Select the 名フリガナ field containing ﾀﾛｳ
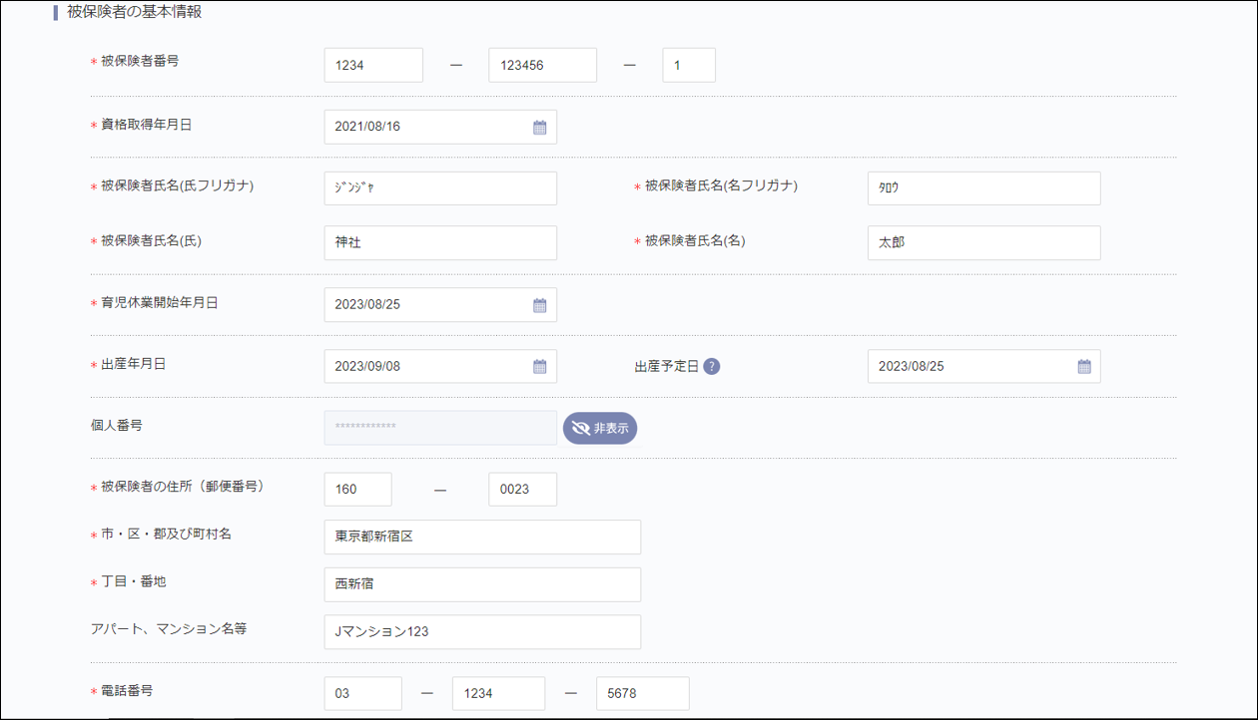This screenshot has width=1258, height=720. tap(983, 188)
